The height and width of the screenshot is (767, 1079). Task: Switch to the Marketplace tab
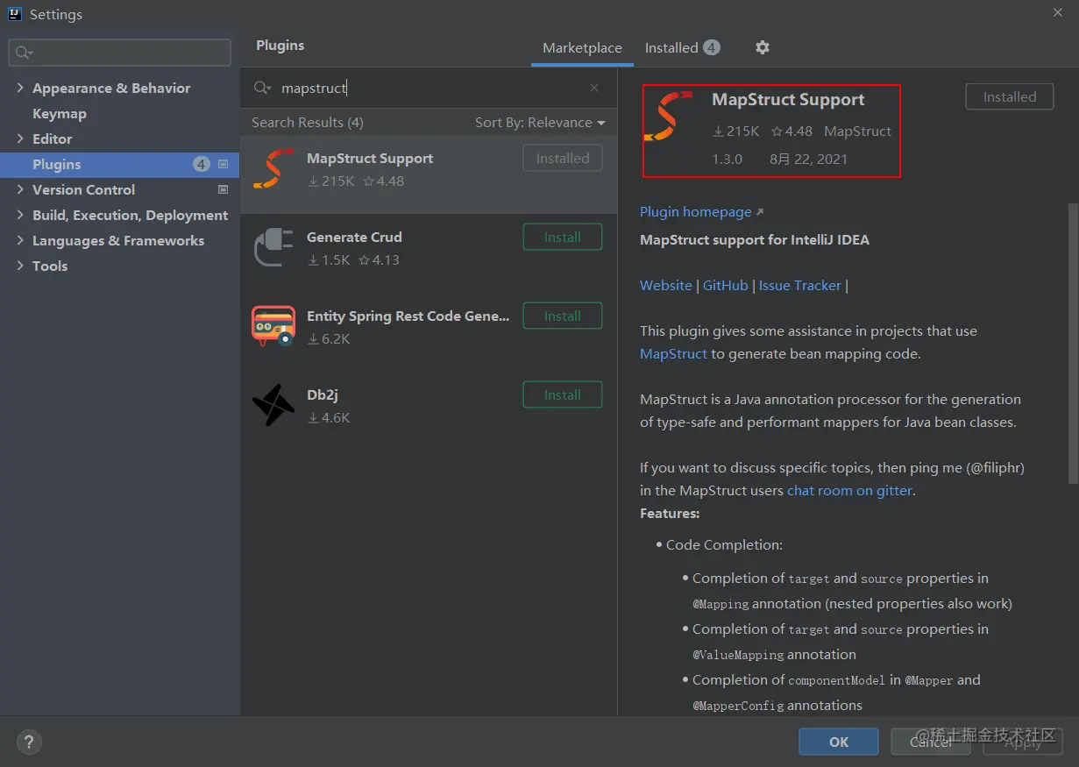582,48
